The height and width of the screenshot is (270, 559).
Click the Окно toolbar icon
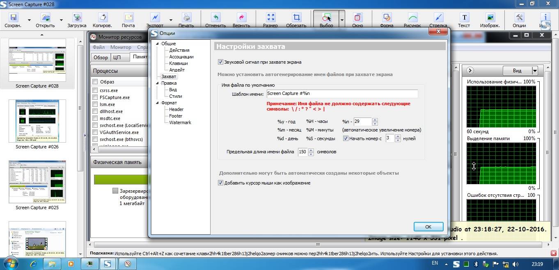357,18
